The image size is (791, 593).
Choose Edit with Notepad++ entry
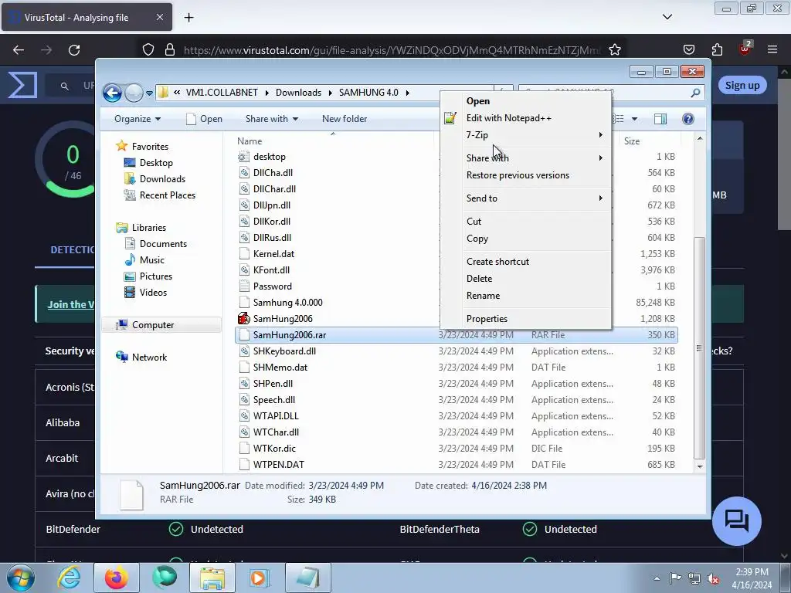[x=508, y=118]
